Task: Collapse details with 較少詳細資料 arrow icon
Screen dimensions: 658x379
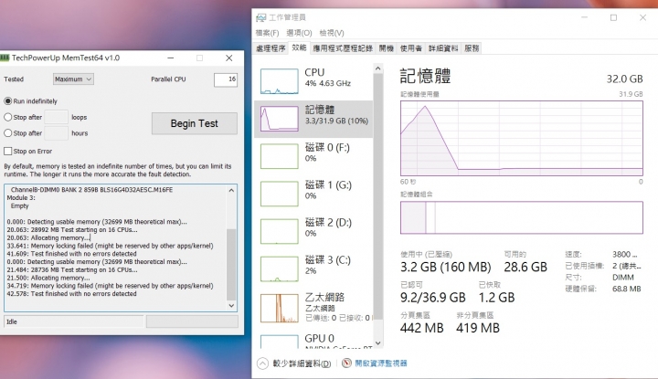Action: pyautogui.click(x=262, y=363)
